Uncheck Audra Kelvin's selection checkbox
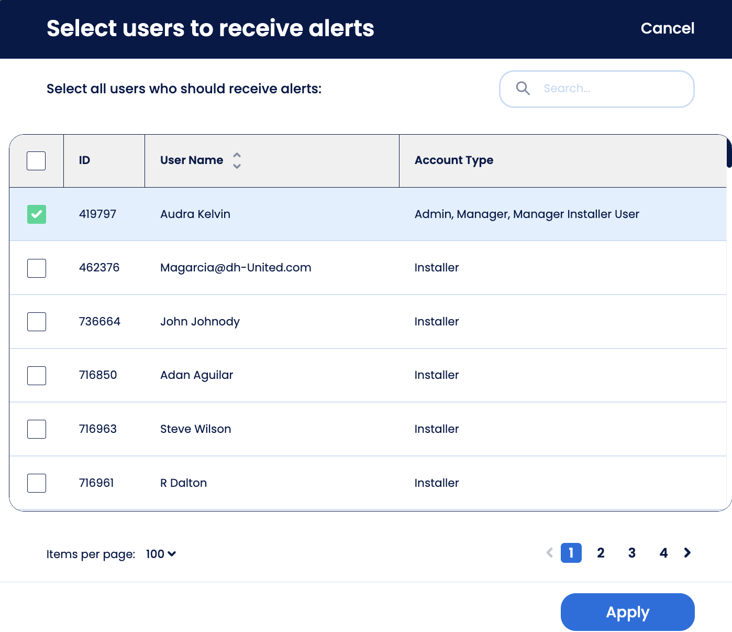Screen dimensions: 732x632 (36, 214)
